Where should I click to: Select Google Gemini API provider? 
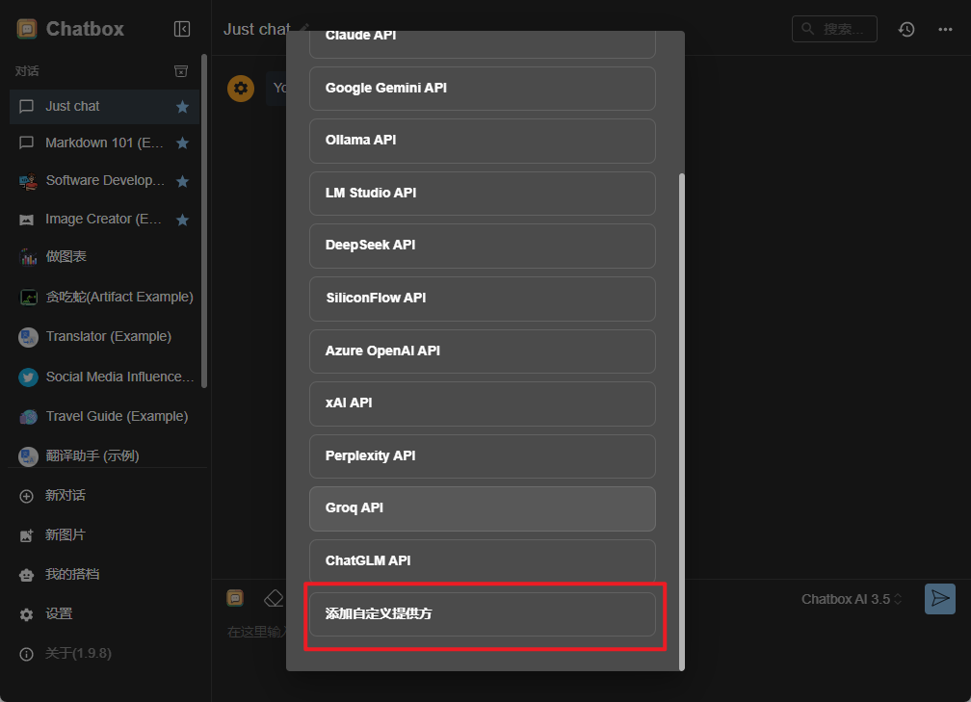pyautogui.click(x=483, y=89)
